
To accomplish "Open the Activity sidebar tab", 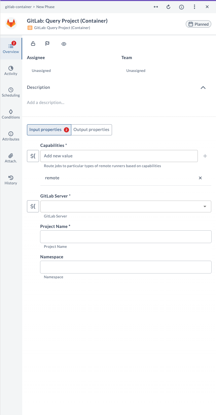I will [11, 71].
